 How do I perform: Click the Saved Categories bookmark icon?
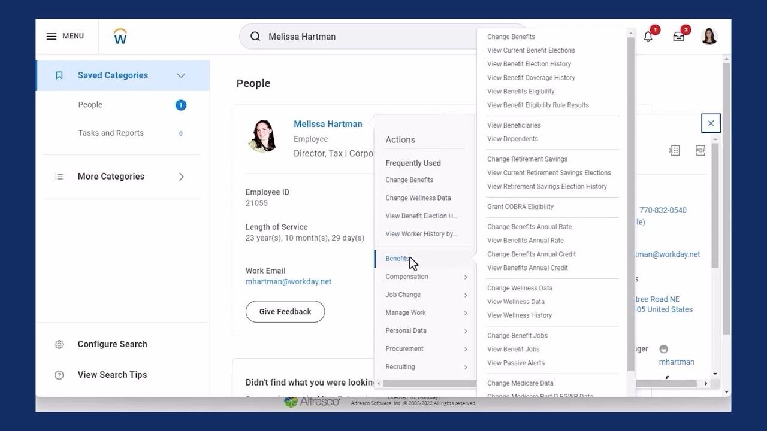click(59, 75)
